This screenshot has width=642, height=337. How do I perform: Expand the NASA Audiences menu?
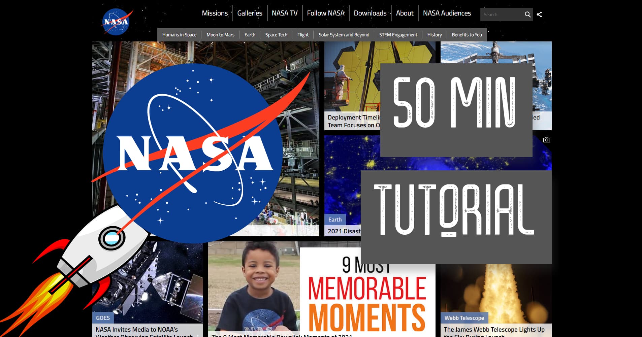point(447,13)
